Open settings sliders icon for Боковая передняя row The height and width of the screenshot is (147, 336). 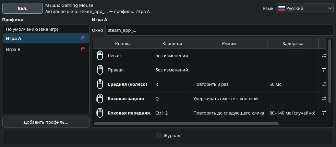pyautogui.click(x=324, y=113)
